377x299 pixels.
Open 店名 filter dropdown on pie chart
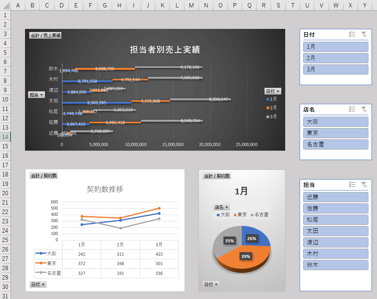tap(222, 207)
